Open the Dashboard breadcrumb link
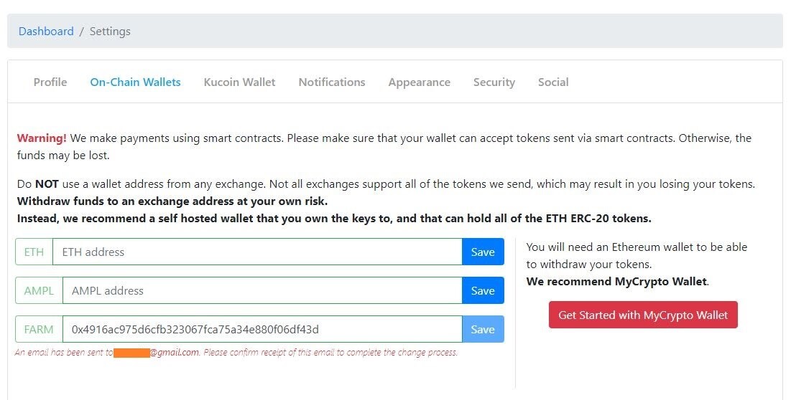The height and width of the screenshot is (400, 791). click(x=46, y=32)
